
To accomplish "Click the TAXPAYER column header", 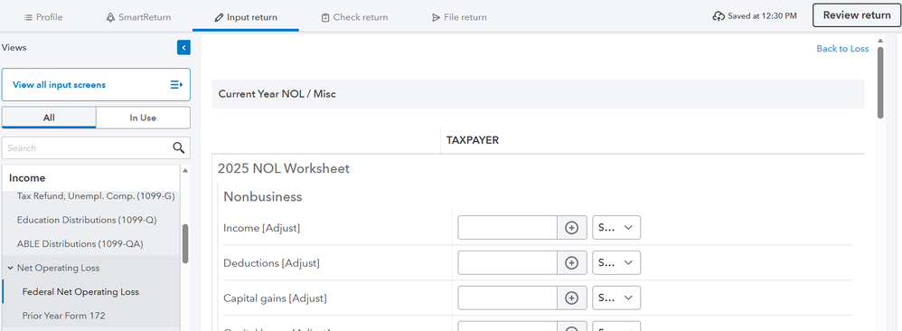I will tap(473, 140).
